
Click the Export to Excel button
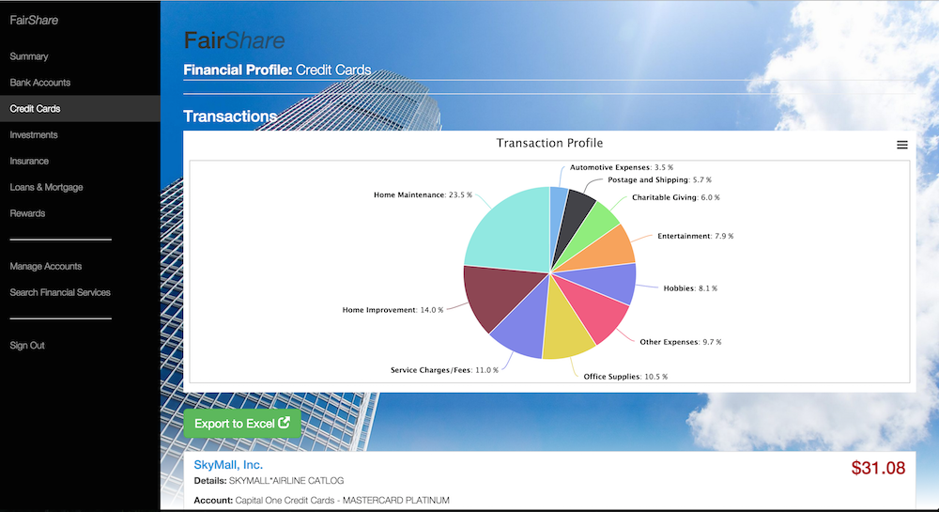pos(242,424)
